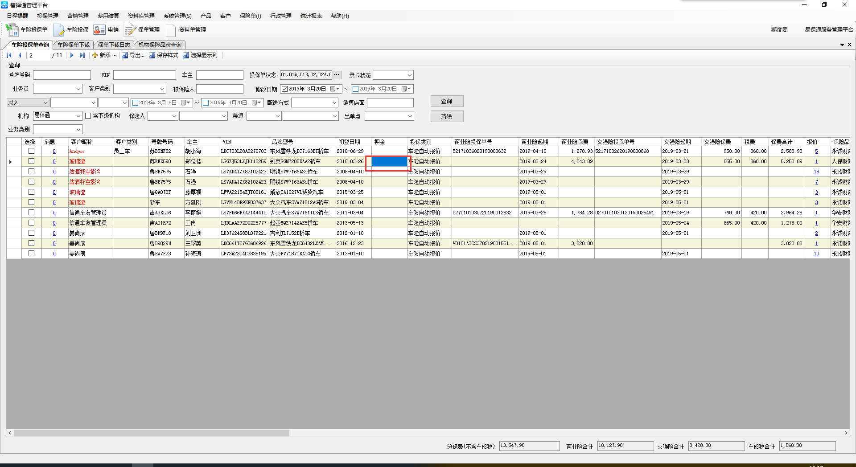Open the 录卡状态 dropdown
The width and height of the screenshot is (856, 467).
(409, 75)
